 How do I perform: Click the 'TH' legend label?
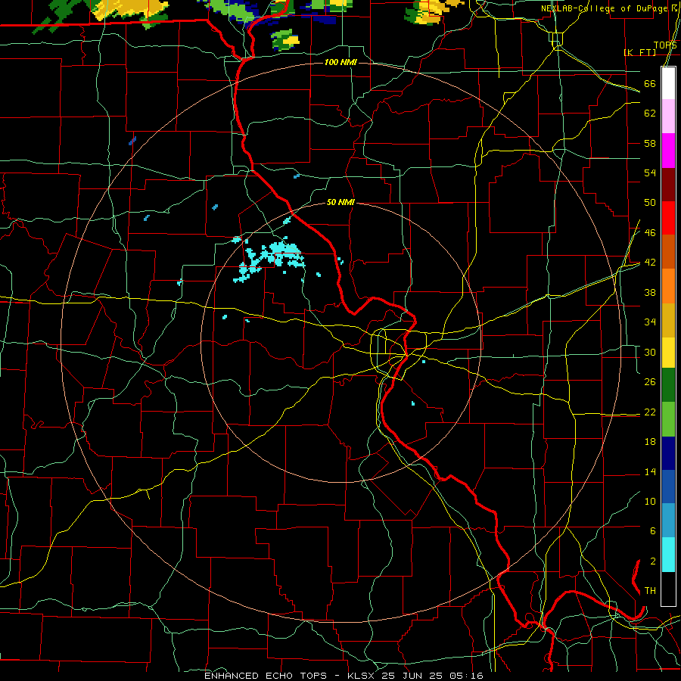tap(650, 591)
